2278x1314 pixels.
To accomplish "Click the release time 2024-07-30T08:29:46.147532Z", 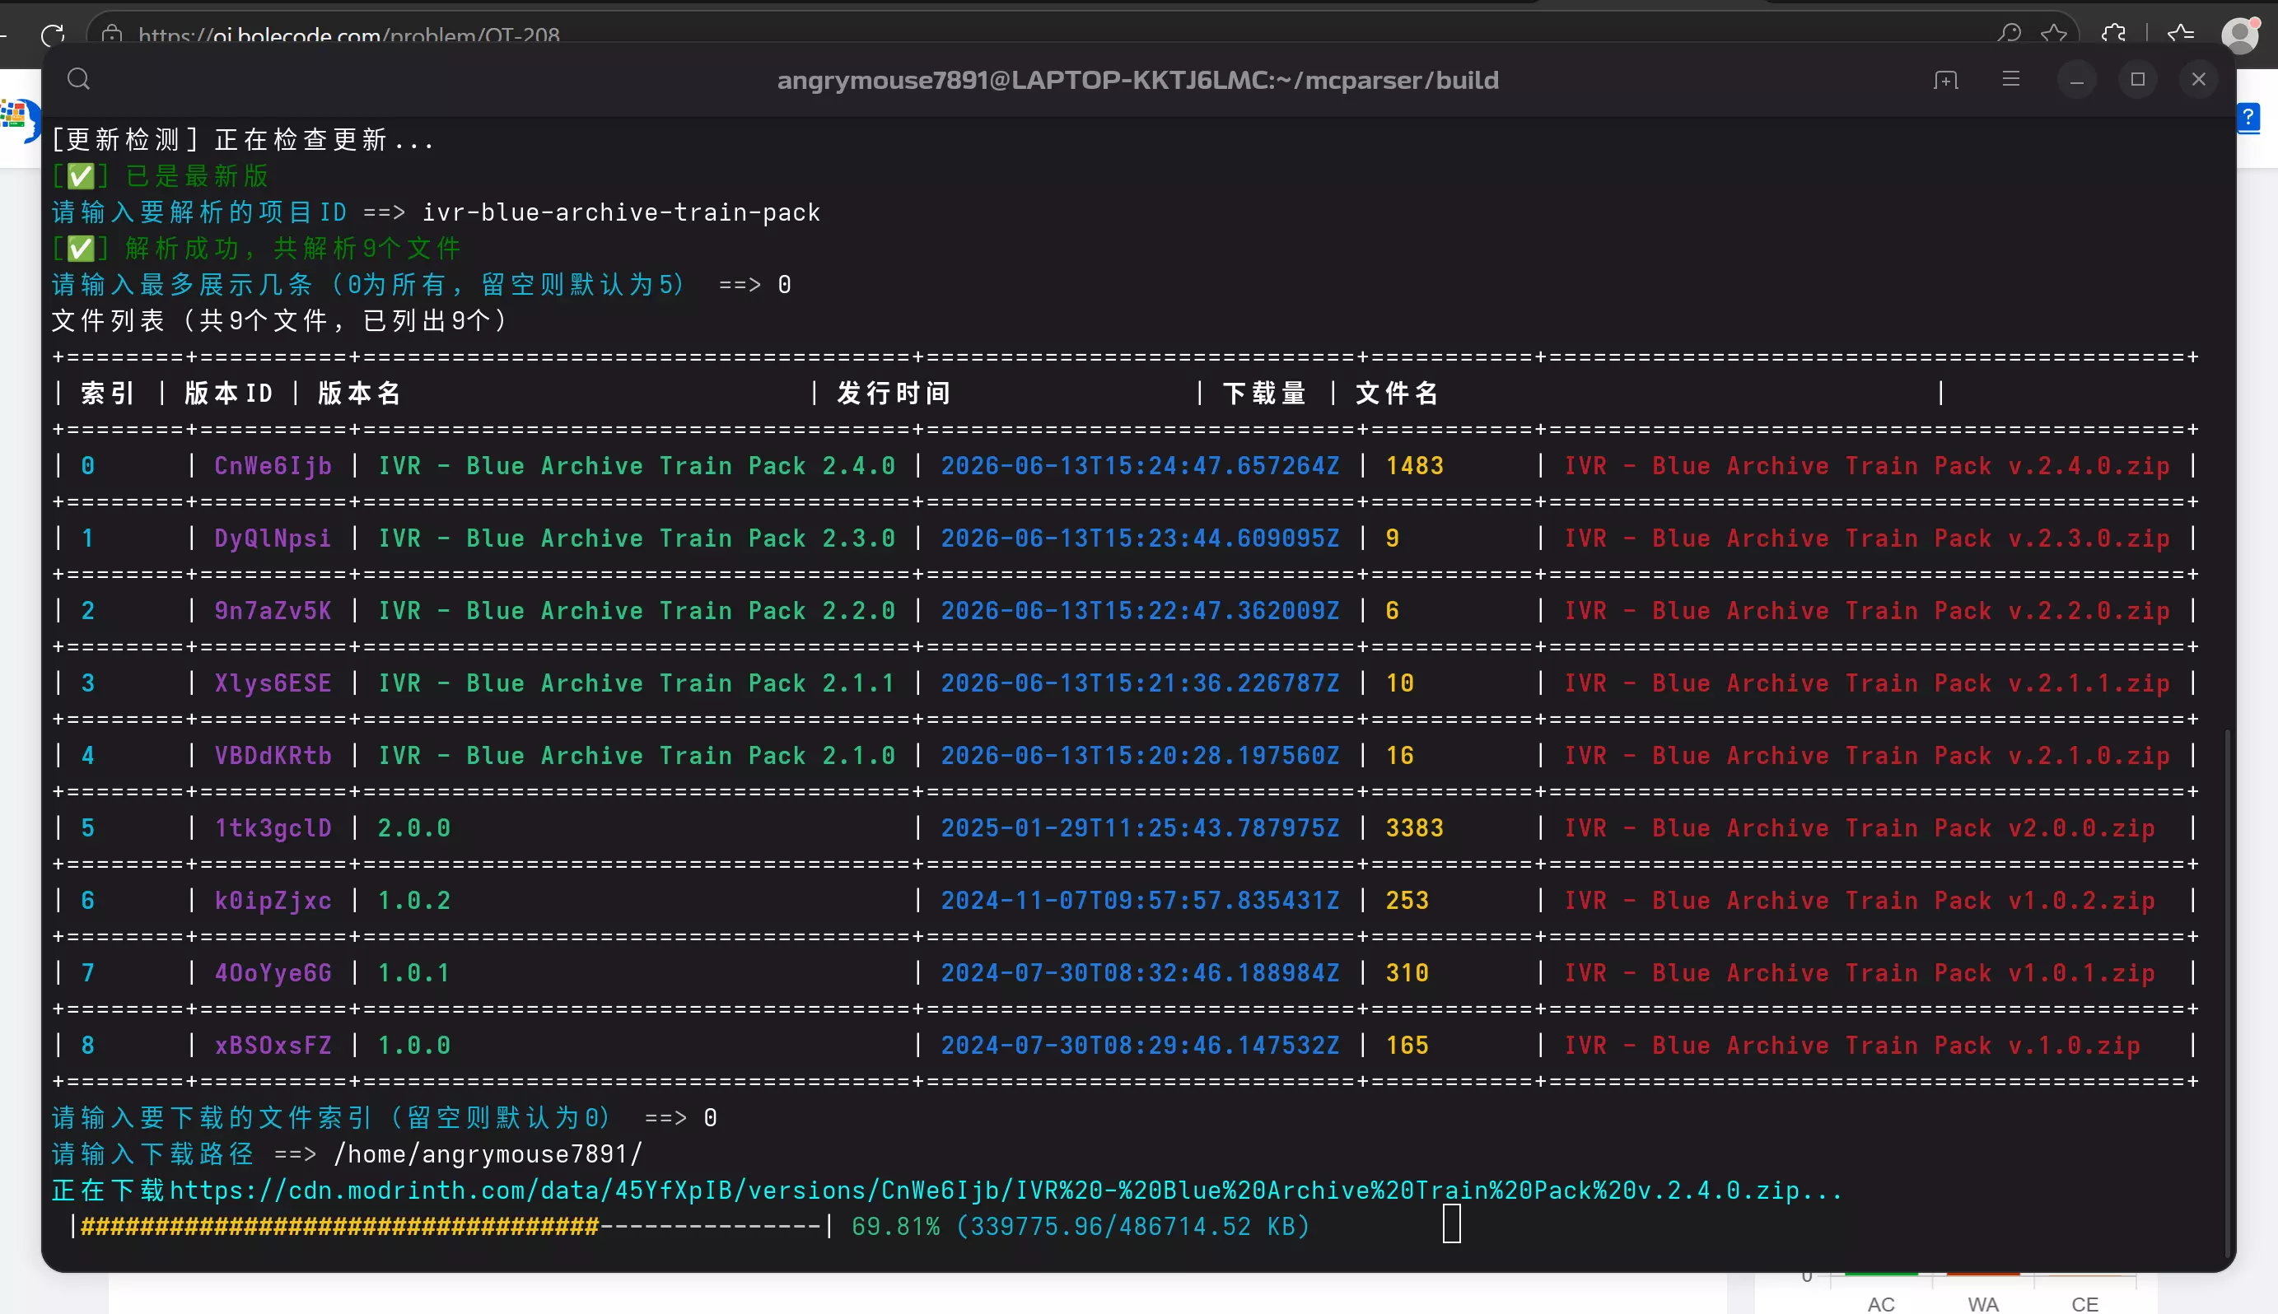I will point(1140,1045).
